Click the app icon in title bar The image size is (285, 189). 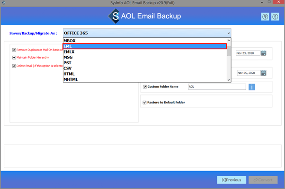3,3
